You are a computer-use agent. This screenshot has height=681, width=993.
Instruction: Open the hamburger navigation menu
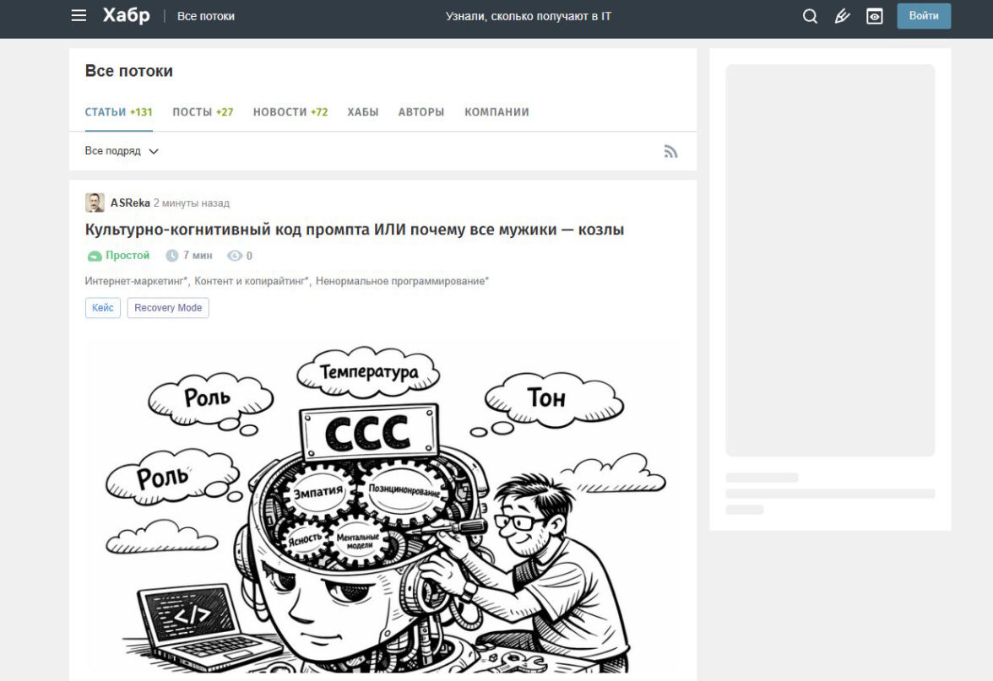click(79, 16)
